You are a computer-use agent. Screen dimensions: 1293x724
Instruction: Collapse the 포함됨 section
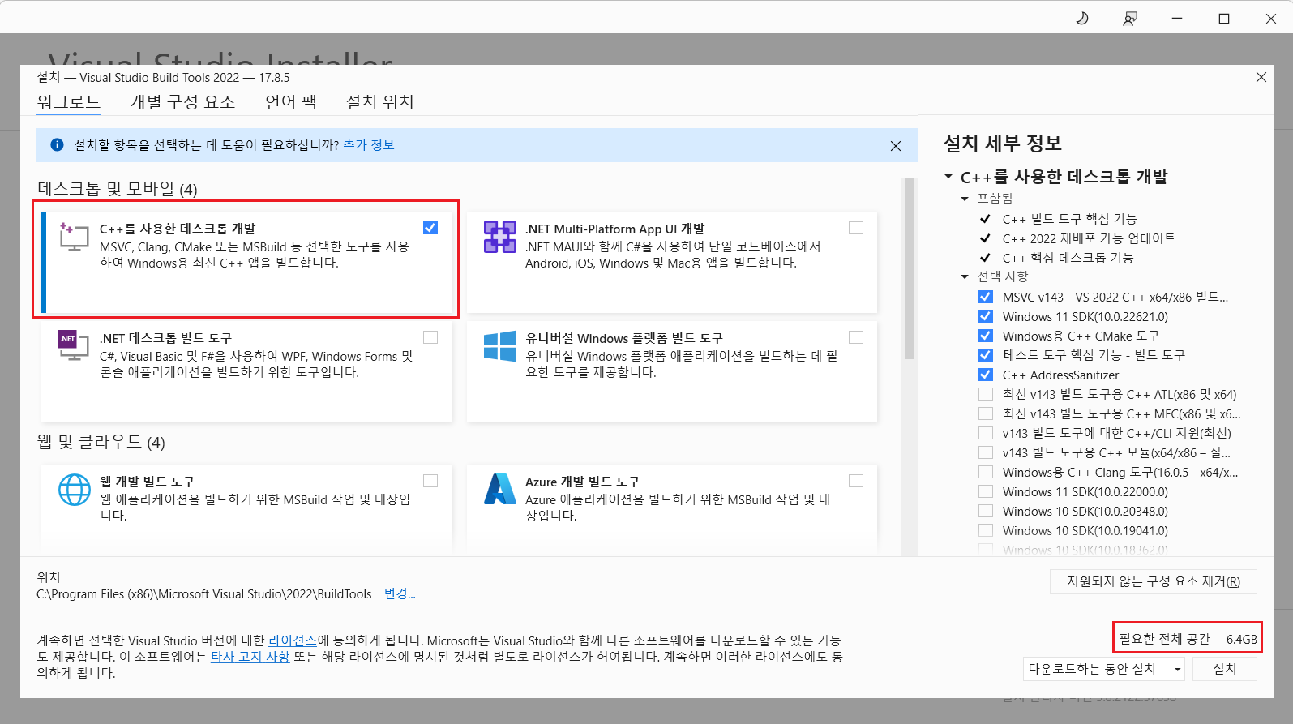pyautogui.click(x=965, y=199)
